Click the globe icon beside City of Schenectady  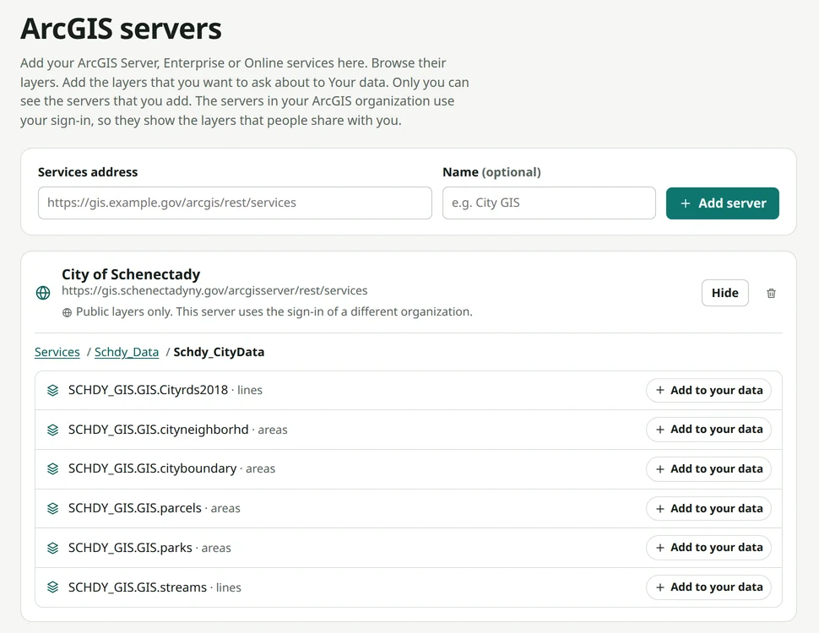(43, 293)
